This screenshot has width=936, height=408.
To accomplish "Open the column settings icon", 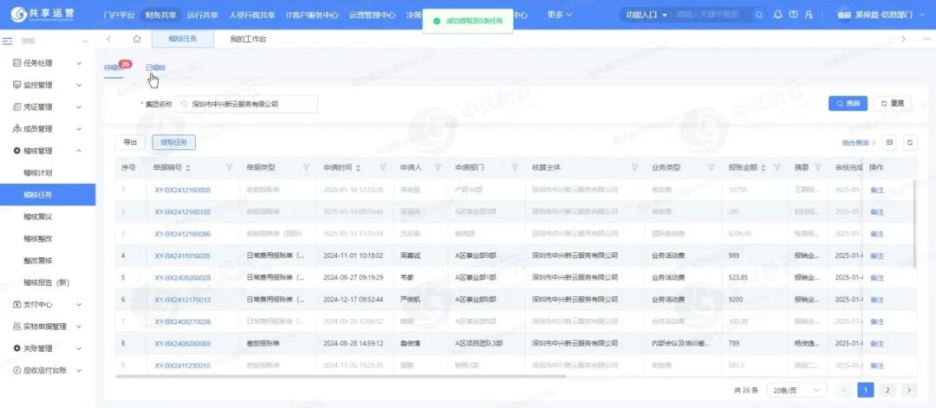I will tap(889, 142).
